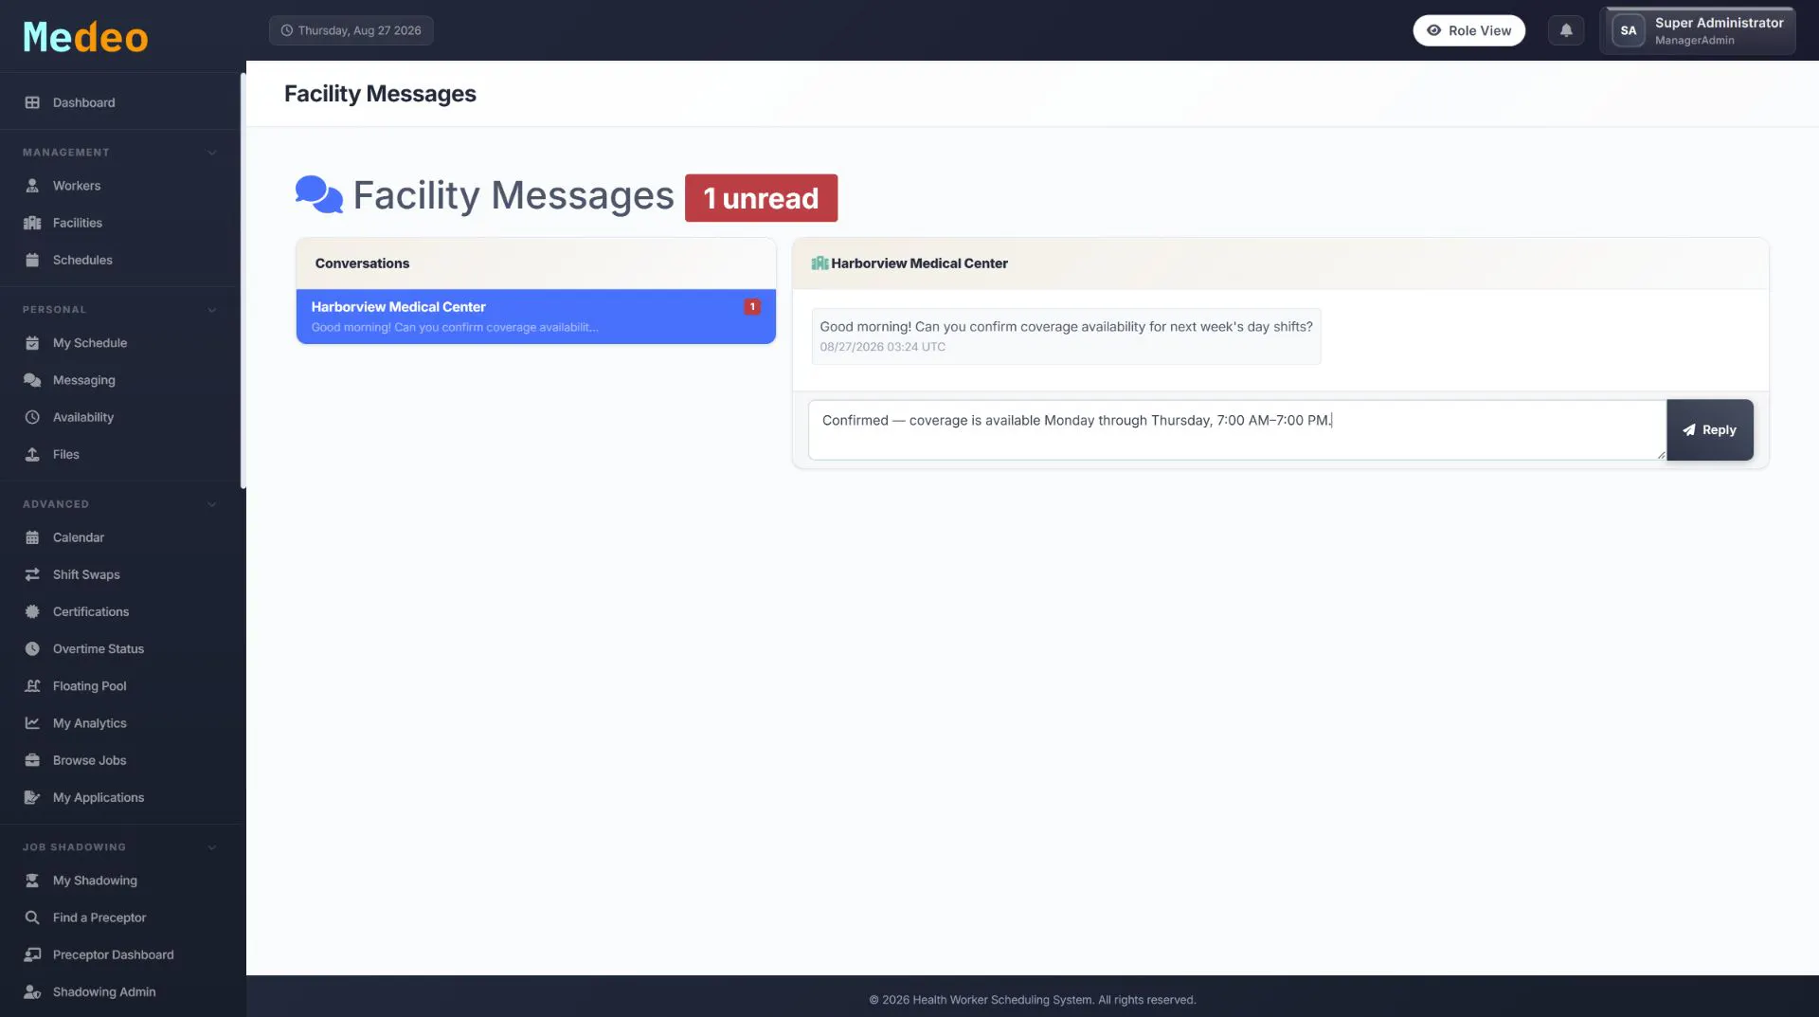The image size is (1819, 1017).
Task: Click the Files upload icon
Action: click(x=32, y=454)
